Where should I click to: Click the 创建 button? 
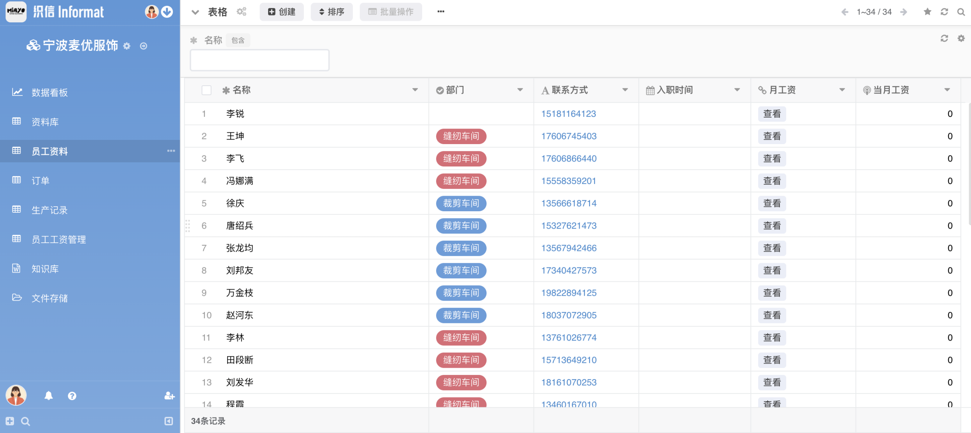281,12
